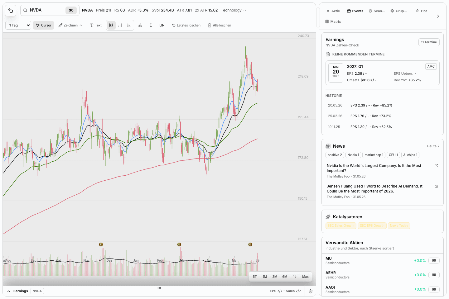Click the calendar icon beside Keine kommenden Termine
The width and height of the screenshot is (449, 299).
[328, 54]
